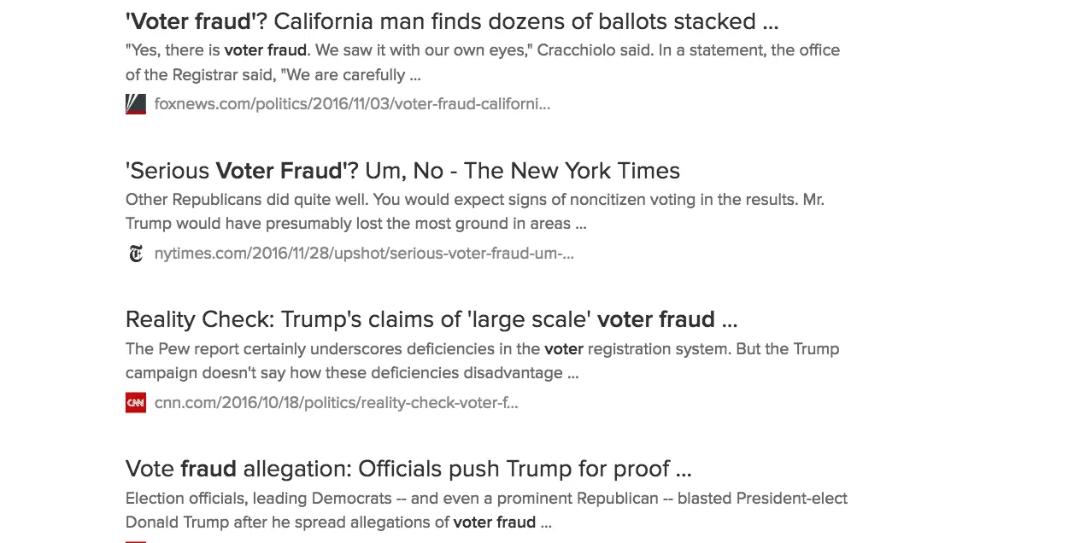
Task: Open the California man ballots stacked headline
Action: pyautogui.click(x=451, y=21)
